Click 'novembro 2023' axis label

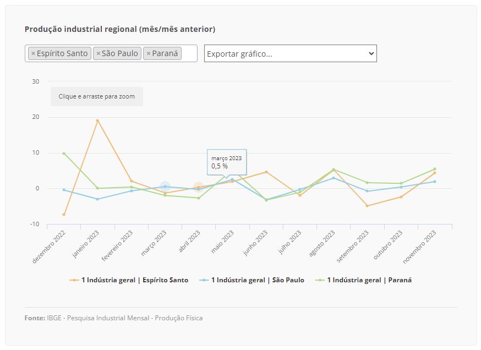(419, 247)
